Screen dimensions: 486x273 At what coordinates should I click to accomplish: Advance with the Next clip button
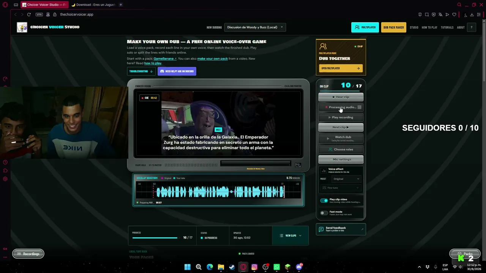click(341, 127)
